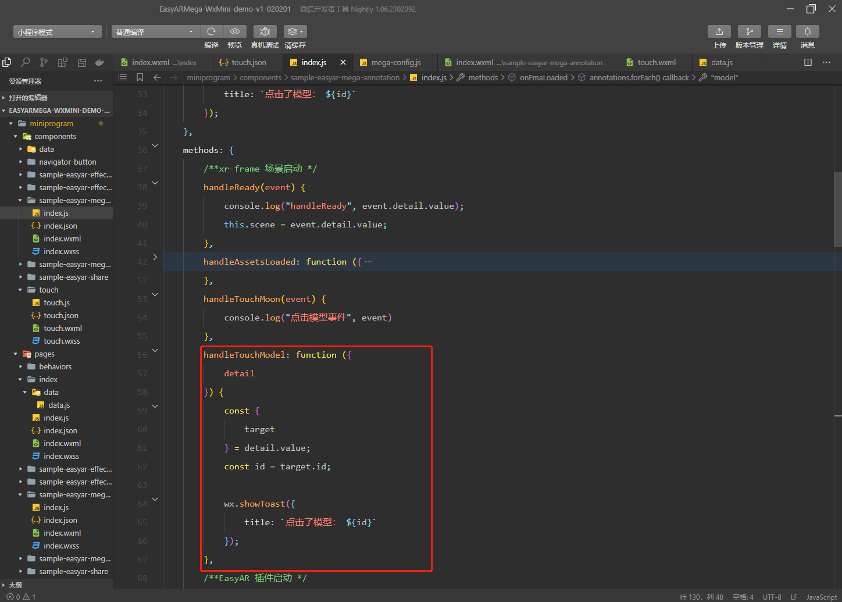The width and height of the screenshot is (842, 602).
Task: Open the mini program mode dropdown
Action: click(x=57, y=31)
